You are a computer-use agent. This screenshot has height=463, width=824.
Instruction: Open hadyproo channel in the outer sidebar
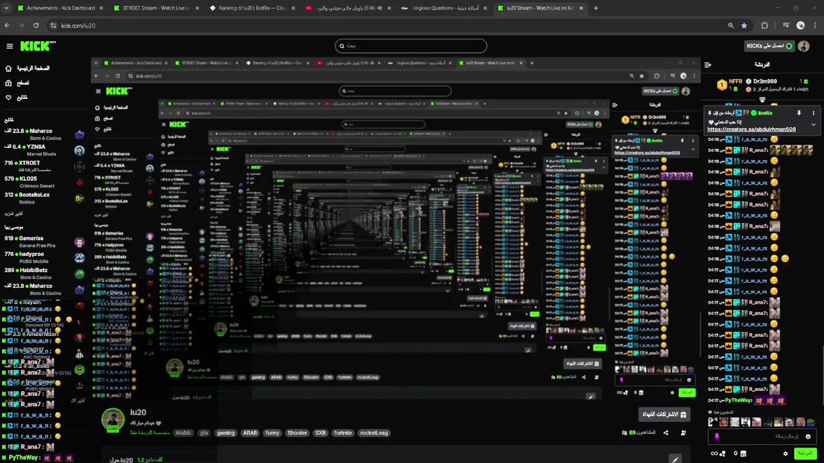43,257
